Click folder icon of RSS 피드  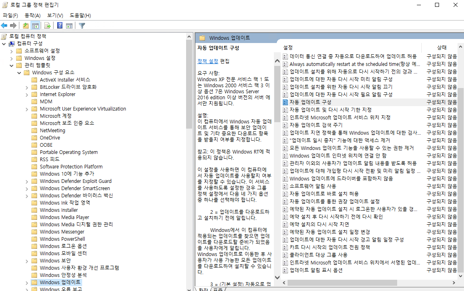(34, 159)
